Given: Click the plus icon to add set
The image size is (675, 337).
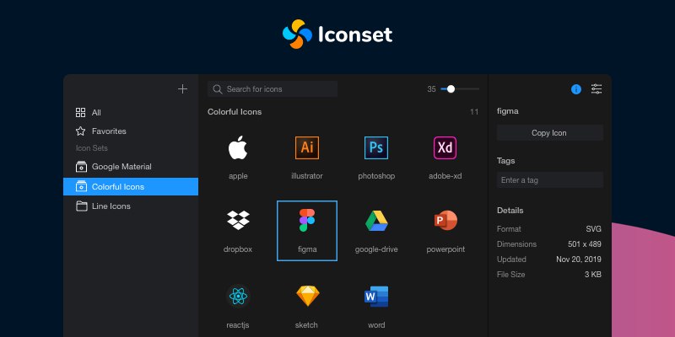Looking at the screenshot, I should coord(182,89).
